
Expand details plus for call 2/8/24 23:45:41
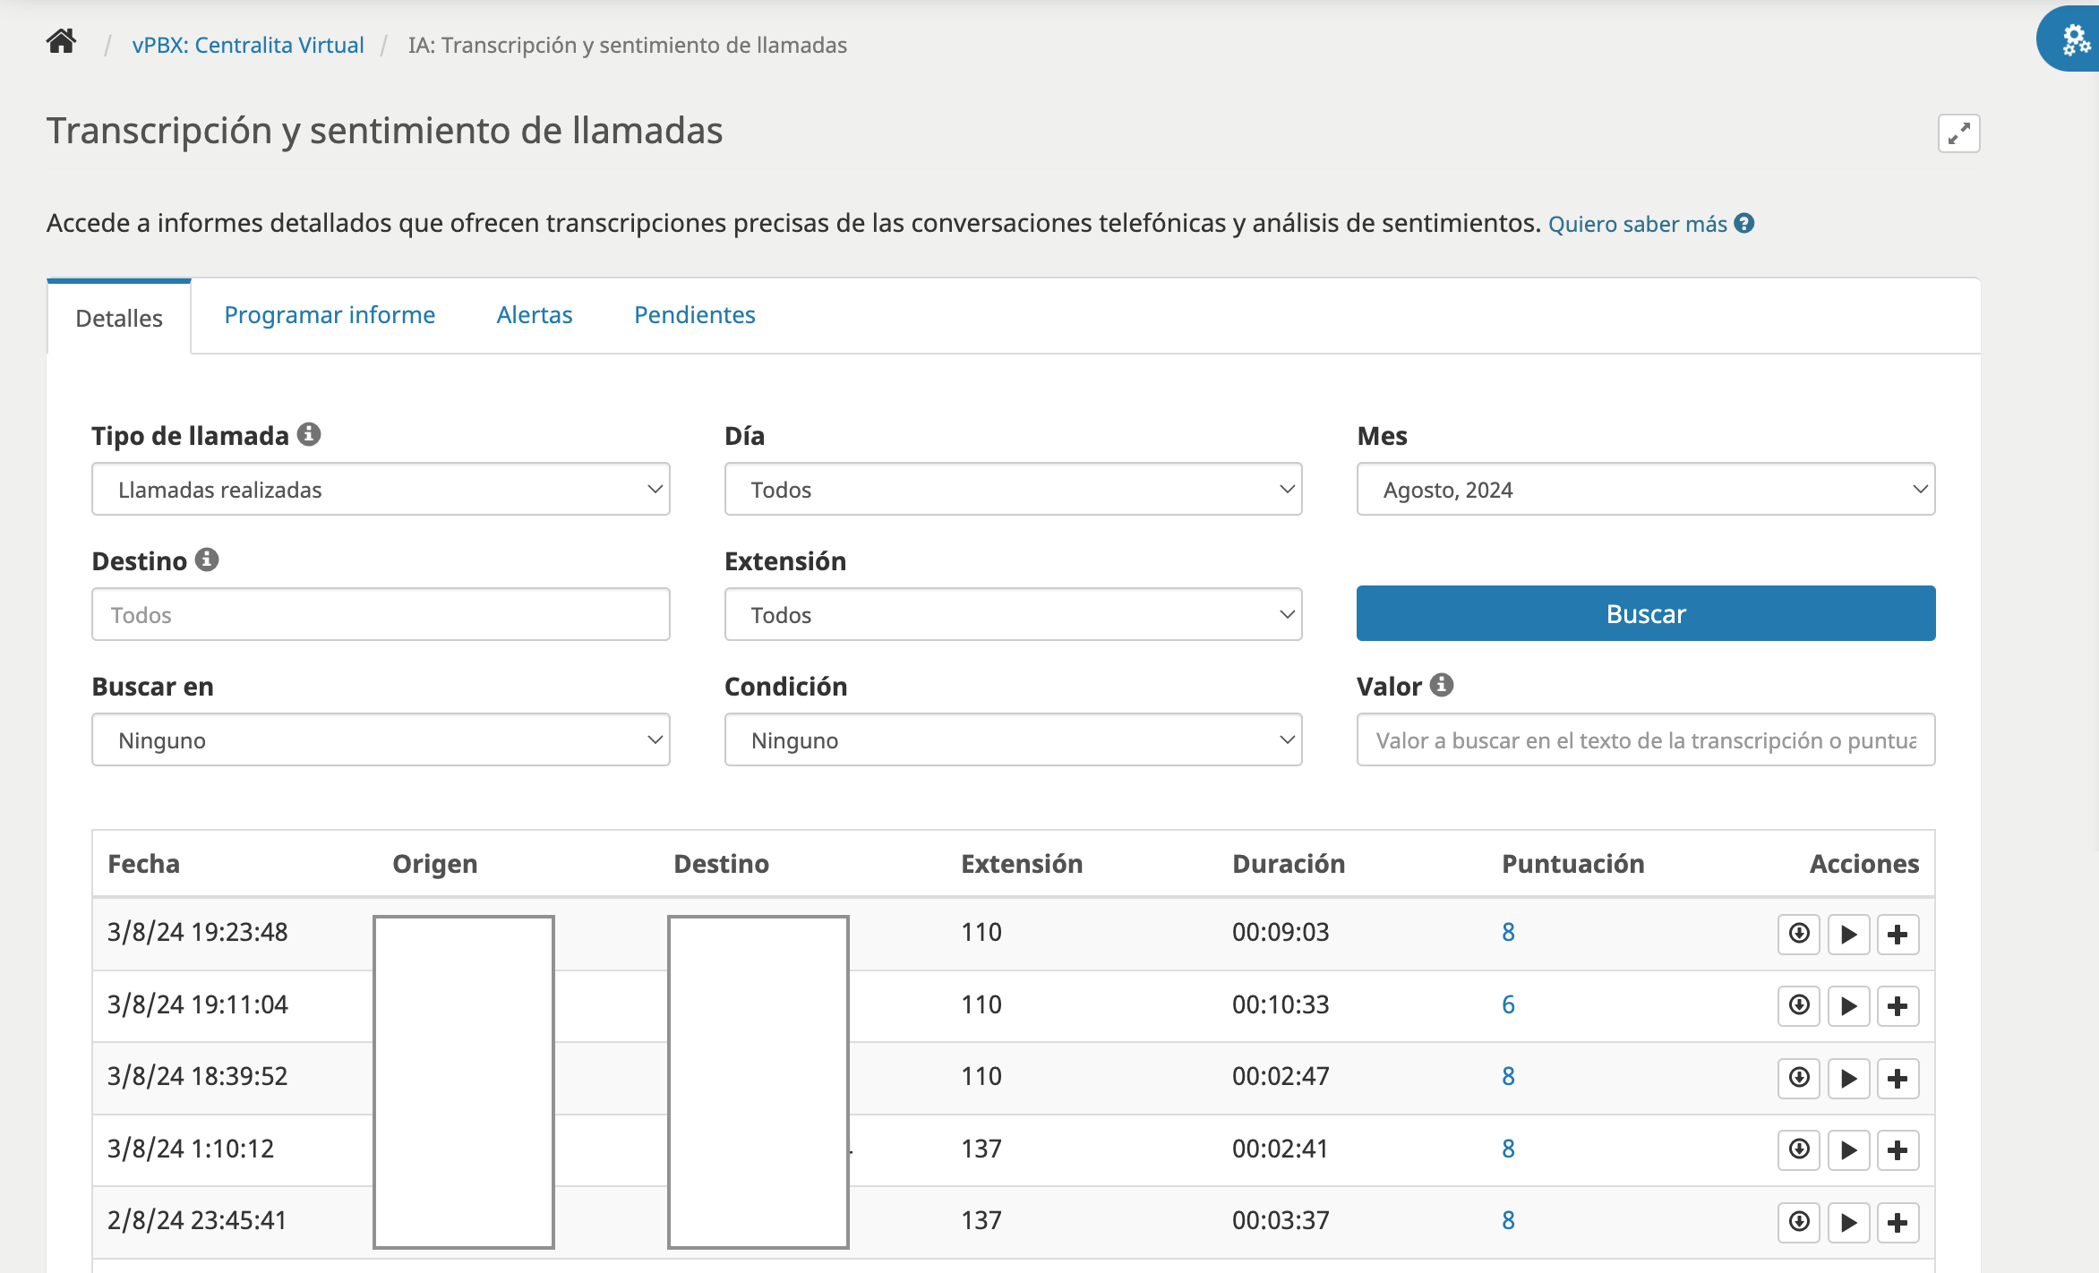click(1898, 1222)
